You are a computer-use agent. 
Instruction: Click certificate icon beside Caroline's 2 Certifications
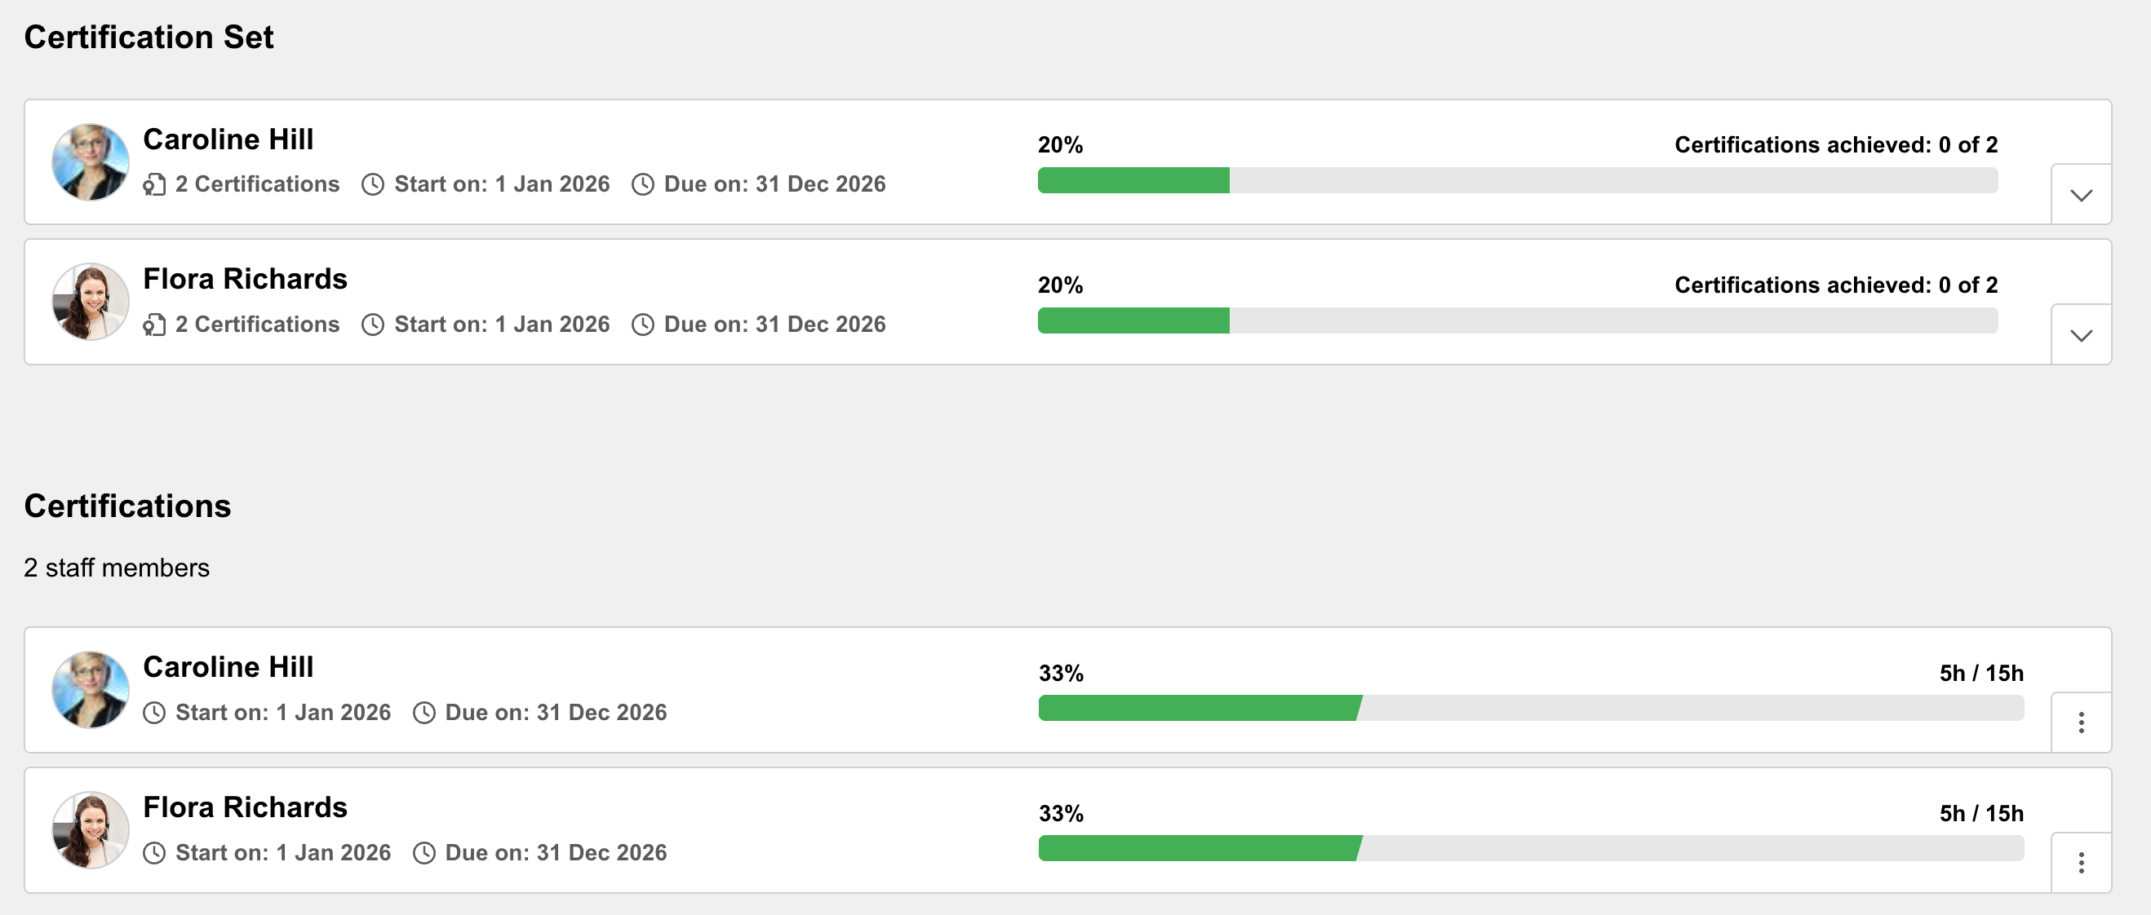154,184
